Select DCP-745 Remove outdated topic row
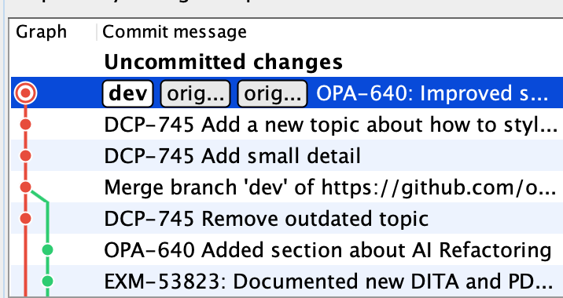Viewport: 563px width, 298px height. tap(287, 218)
